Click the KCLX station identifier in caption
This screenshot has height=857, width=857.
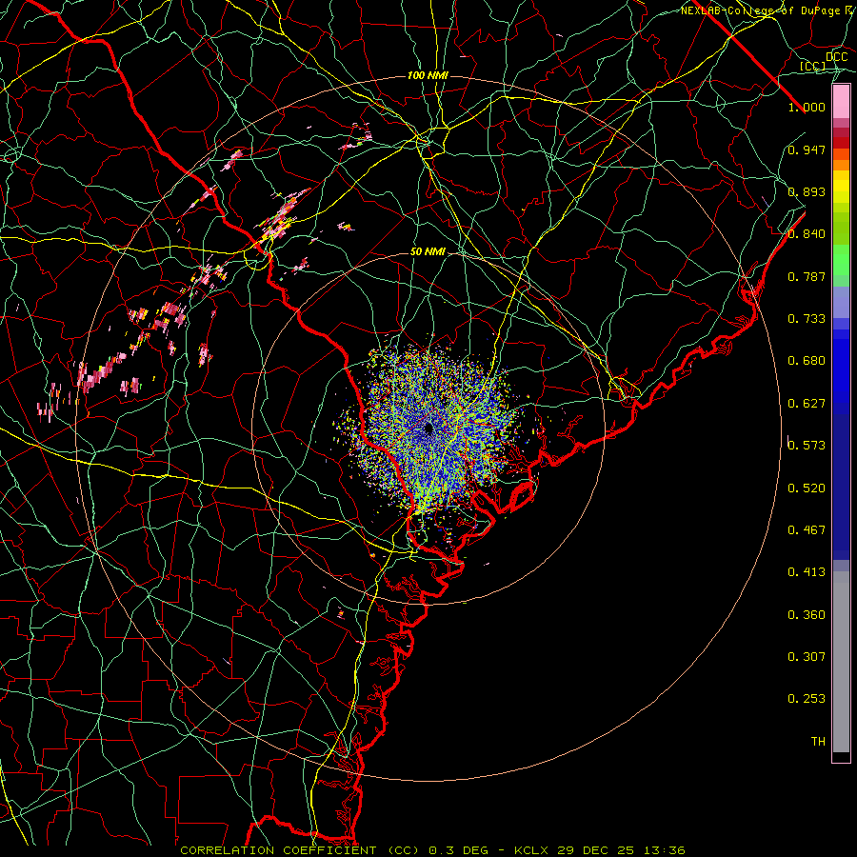pyautogui.click(x=530, y=850)
